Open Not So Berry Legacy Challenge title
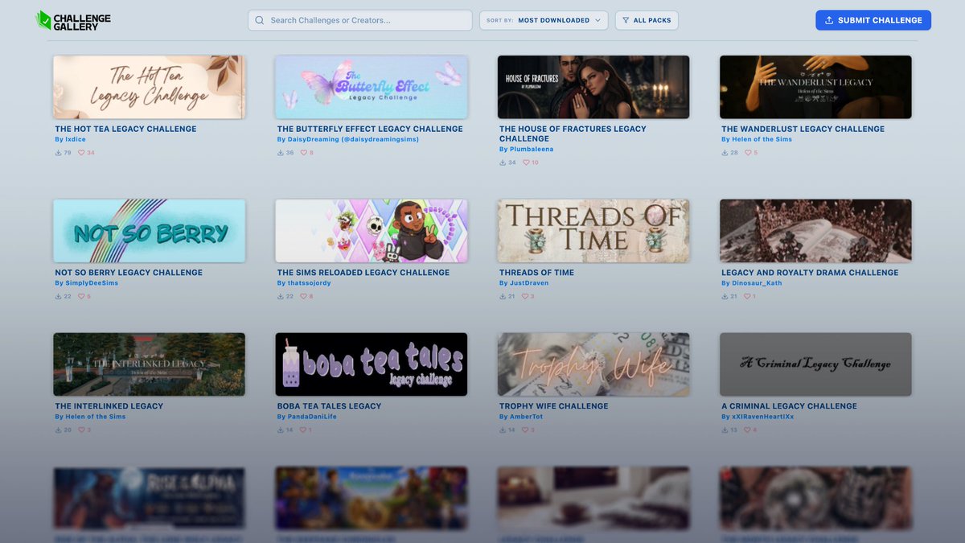This screenshot has width=965, height=543. pyautogui.click(x=129, y=273)
